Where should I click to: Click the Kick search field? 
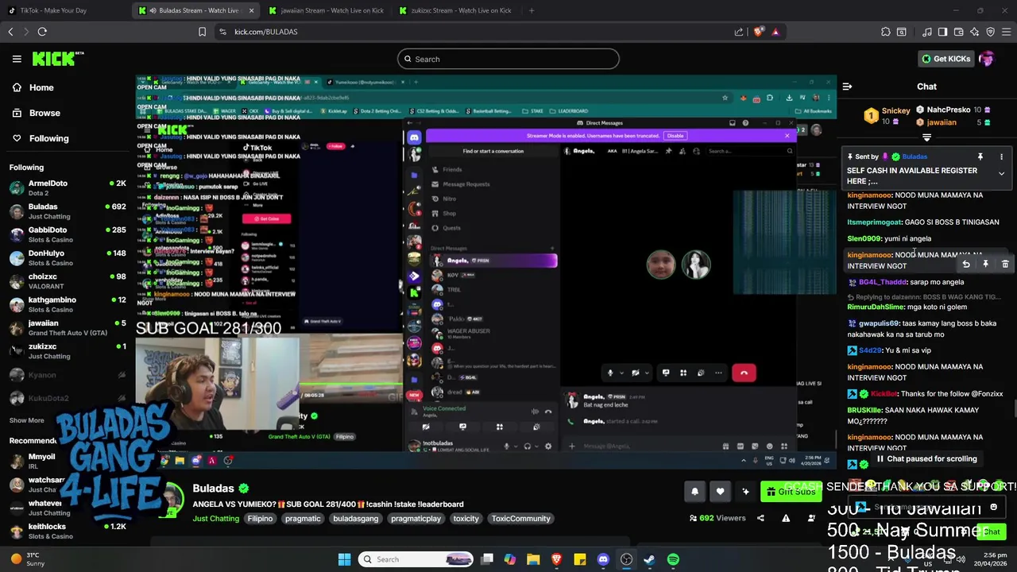(508, 59)
